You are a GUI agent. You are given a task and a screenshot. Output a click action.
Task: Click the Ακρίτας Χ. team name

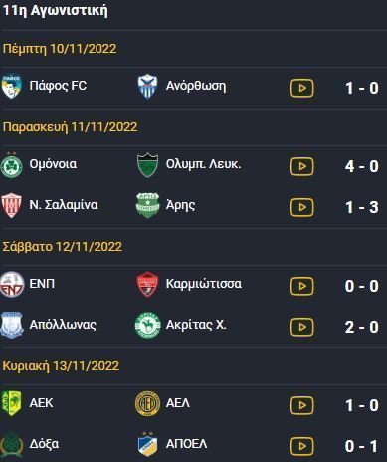196,325
